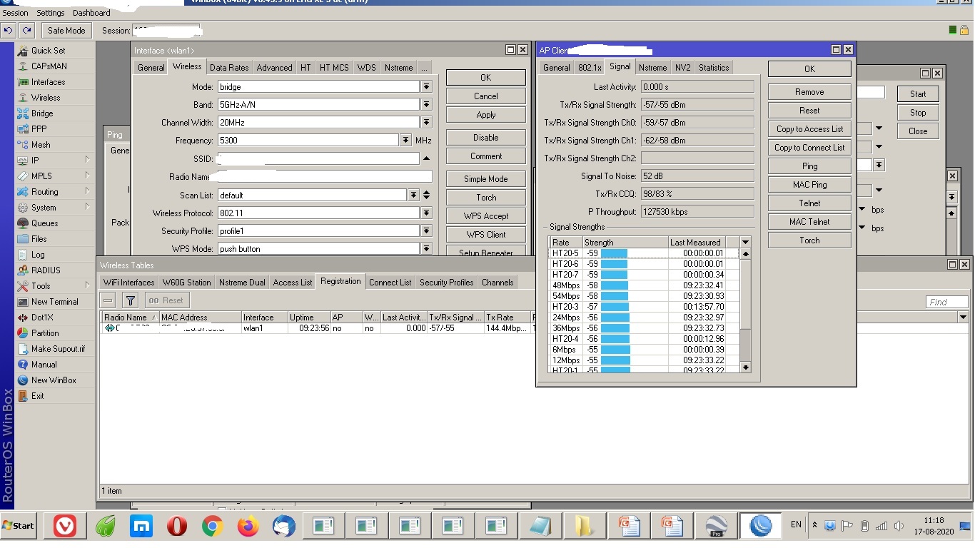
Task: Expand the Routing submenu
Action: coord(87,191)
